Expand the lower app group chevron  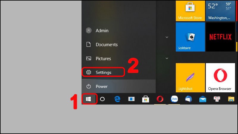coord(167,58)
